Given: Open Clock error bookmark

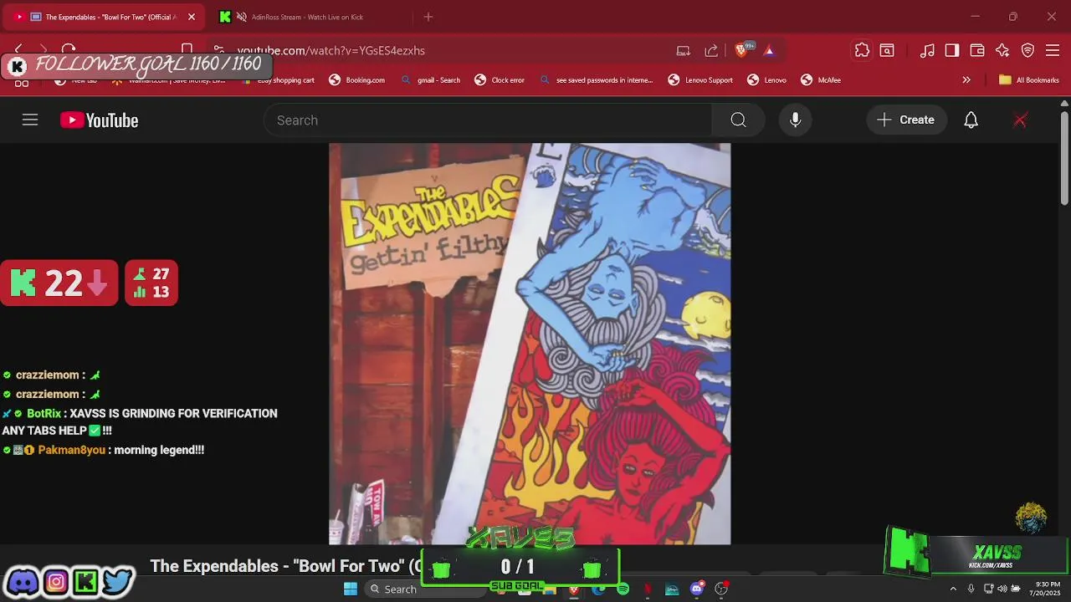Looking at the screenshot, I should [x=500, y=80].
